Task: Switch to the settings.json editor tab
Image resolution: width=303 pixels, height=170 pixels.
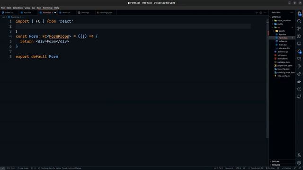Action: (x=106, y=13)
